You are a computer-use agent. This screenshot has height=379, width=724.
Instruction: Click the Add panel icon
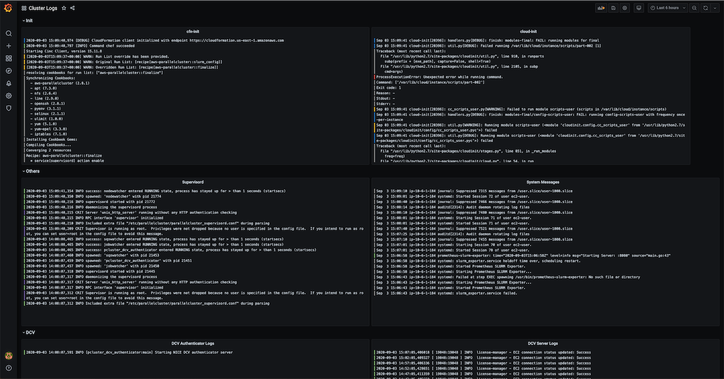(x=601, y=8)
